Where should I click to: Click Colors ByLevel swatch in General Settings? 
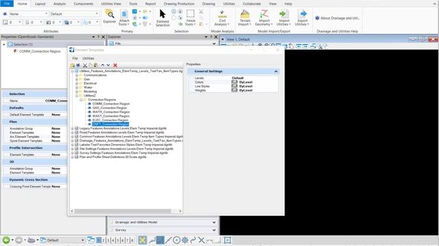pyautogui.click(x=235, y=82)
